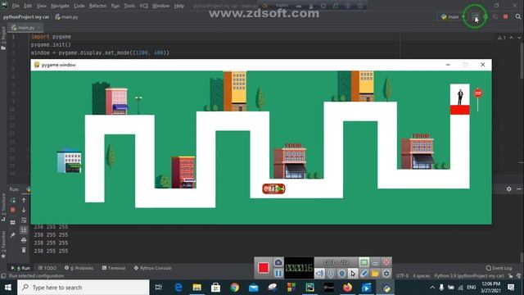Toggle recorder microphone capture
The width and height of the screenshot is (524, 295).
pyautogui.click(x=331, y=273)
